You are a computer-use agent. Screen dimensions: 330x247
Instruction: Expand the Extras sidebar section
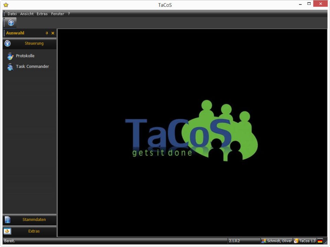coord(30,231)
